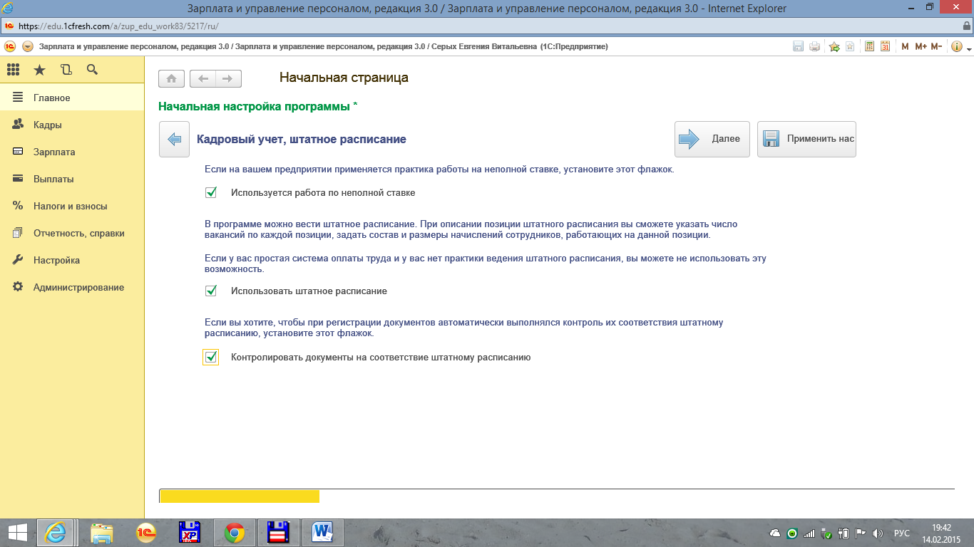The image size is (974, 547).
Task: Print via the printer icon in top toolbar
Action: point(814,46)
